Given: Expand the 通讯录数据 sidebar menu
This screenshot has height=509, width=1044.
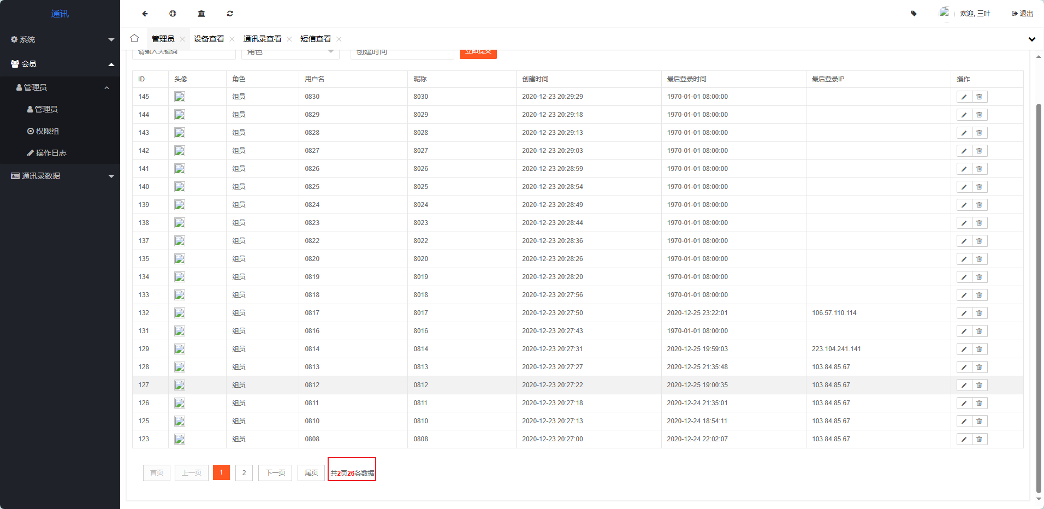Looking at the screenshot, I should (x=60, y=176).
